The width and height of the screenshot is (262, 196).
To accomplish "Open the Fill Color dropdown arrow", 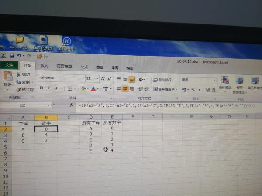I will point(88,88).
